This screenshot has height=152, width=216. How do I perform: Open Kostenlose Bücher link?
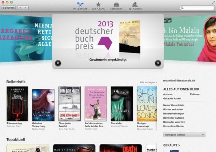(174, 126)
